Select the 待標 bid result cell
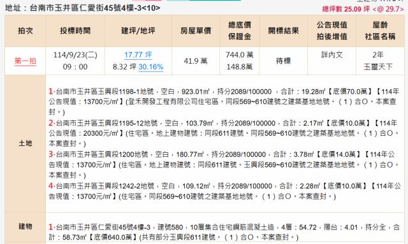Viewport: 408px width, 244px height. (284, 61)
